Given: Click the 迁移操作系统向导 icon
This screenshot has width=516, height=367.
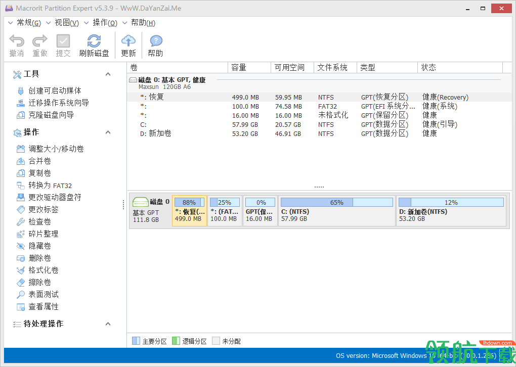Looking at the screenshot, I should [21, 103].
